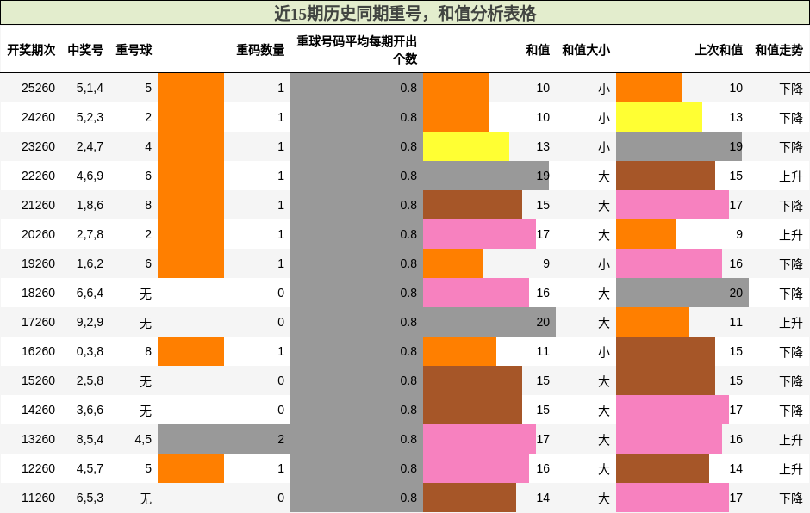Viewport: 810px width, 513px height.
Task: Select winning numbers 8,5,4
Action: 90,439
